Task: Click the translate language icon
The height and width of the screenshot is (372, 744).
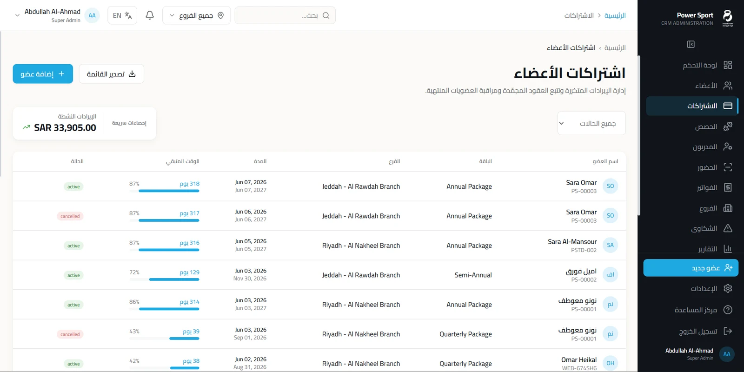Action: (128, 15)
